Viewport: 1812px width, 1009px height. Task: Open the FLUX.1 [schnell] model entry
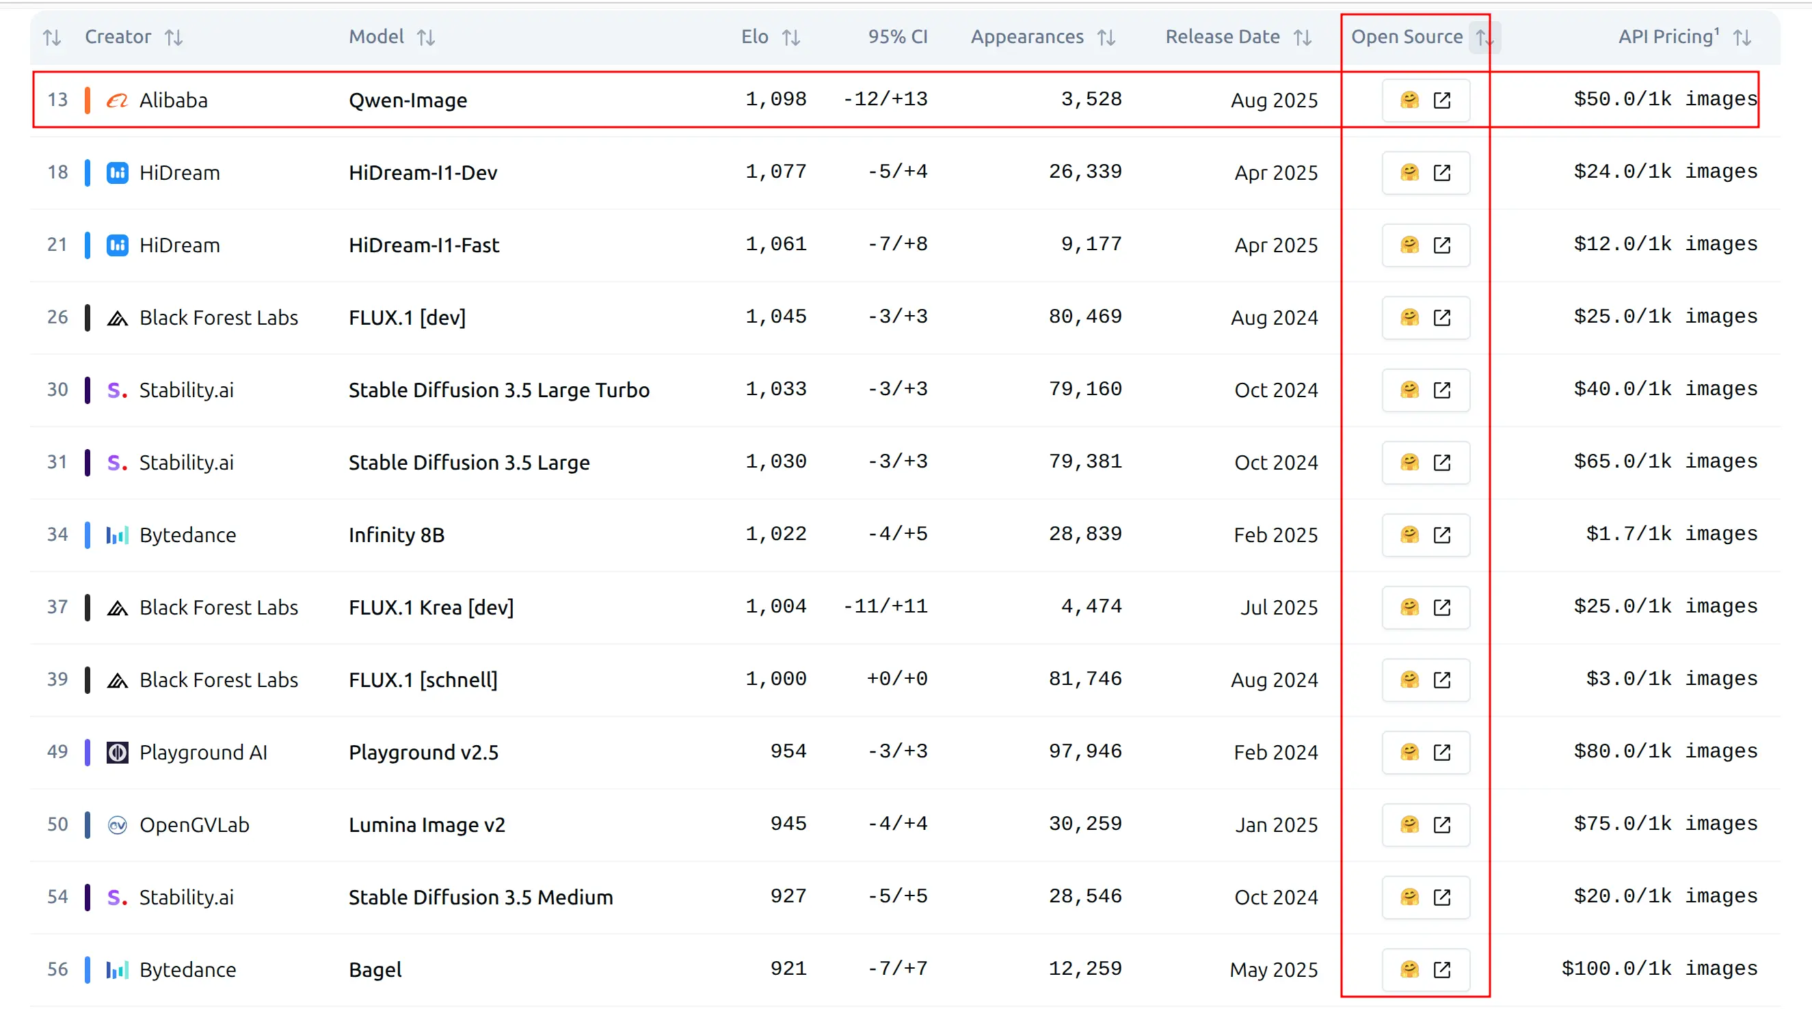(x=423, y=680)
